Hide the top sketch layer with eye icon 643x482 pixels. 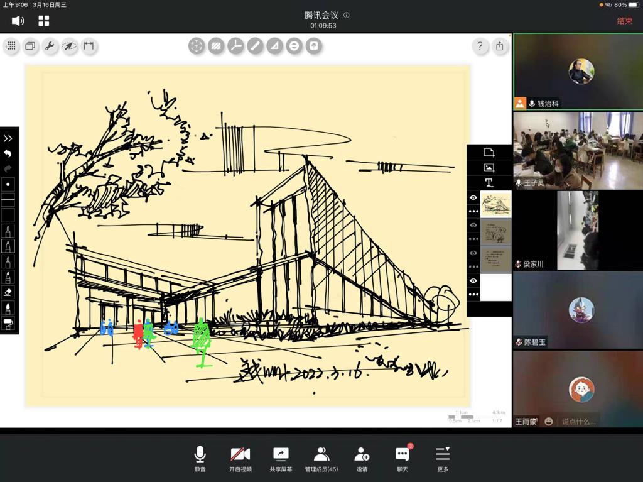473,198
